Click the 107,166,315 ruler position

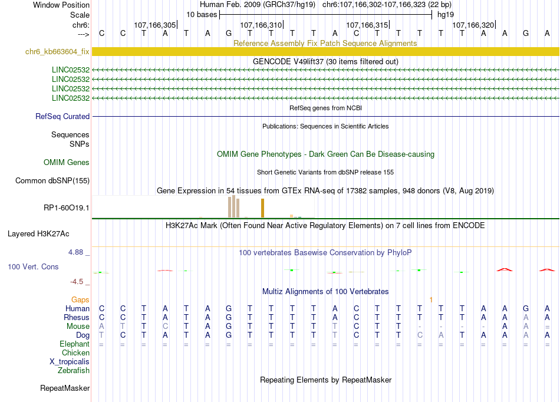[x=367, y=25]
